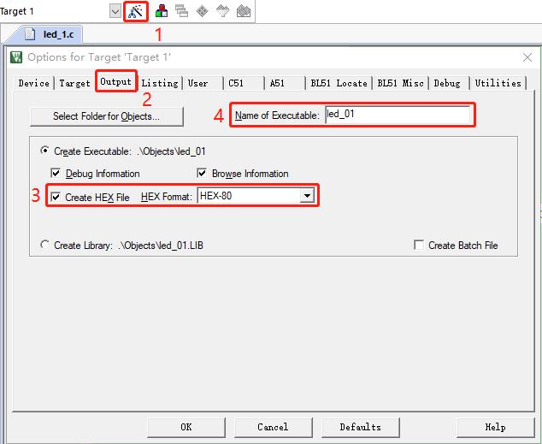Click the Manage Multi-Project Workspace icon
Viewport: 542px width, 444px height.
click(x=181, y=11)
